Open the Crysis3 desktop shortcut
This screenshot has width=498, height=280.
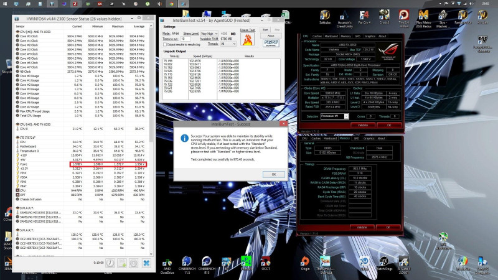click(384, 17)
